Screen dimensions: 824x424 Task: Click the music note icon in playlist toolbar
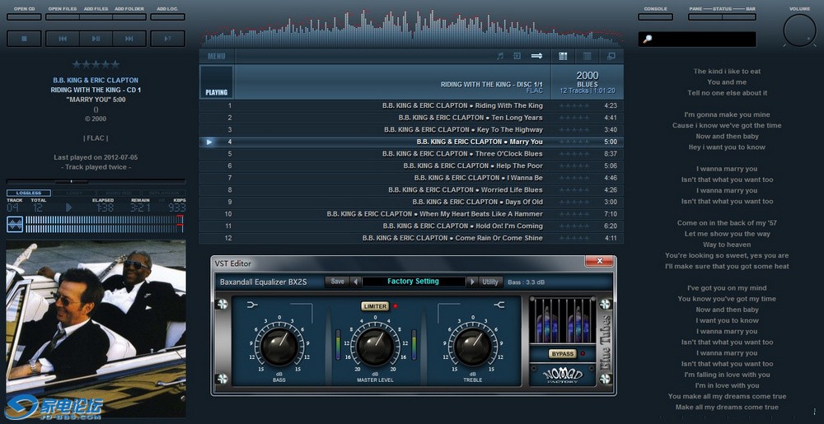[500, 56]
